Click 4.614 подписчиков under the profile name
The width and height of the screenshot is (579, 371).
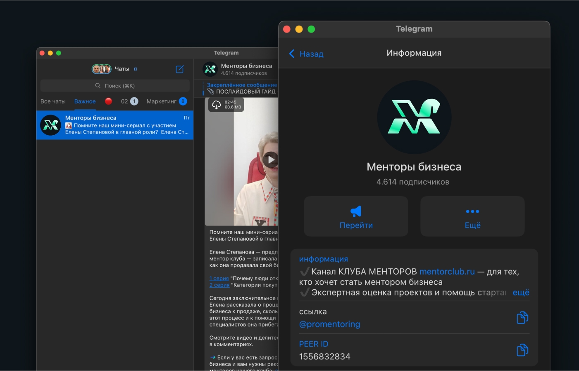click(413, 182)
